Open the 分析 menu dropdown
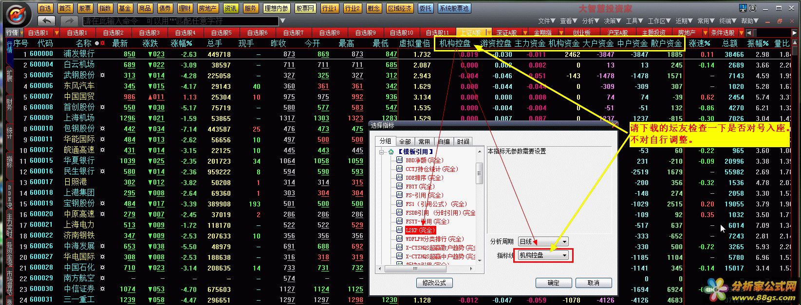Image resolution: width=801 pixels, height=305 pixels. pos(590,21)
